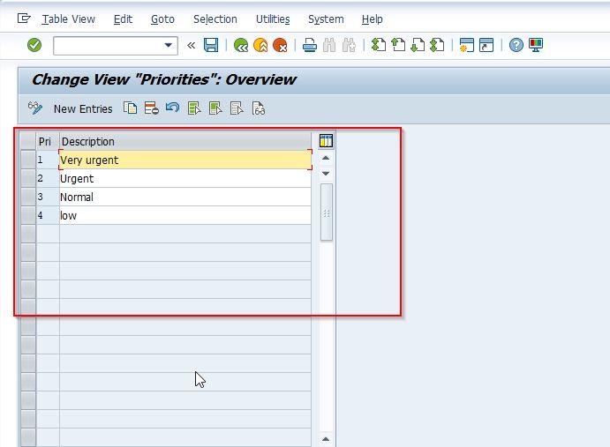Click priority number 3 cell
Viewport: 610px width, 447px height.
[x=48, y=197]
